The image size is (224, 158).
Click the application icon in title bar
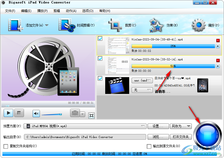click(3, 2)
